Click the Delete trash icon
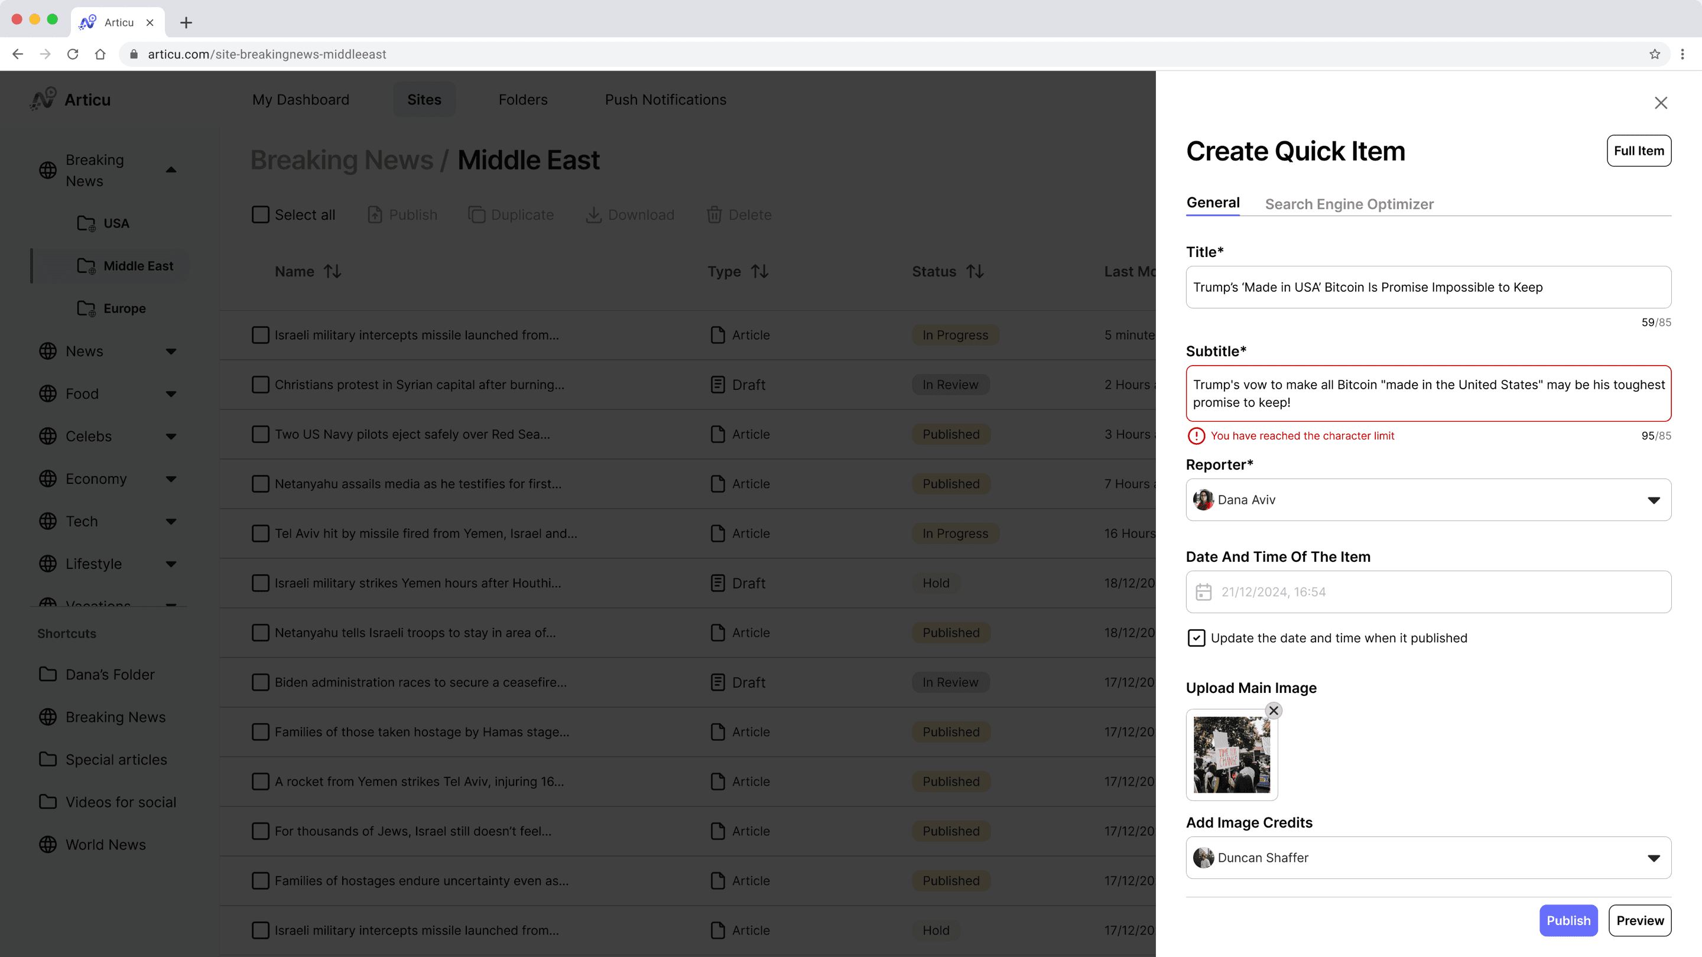 click(713, 214)
